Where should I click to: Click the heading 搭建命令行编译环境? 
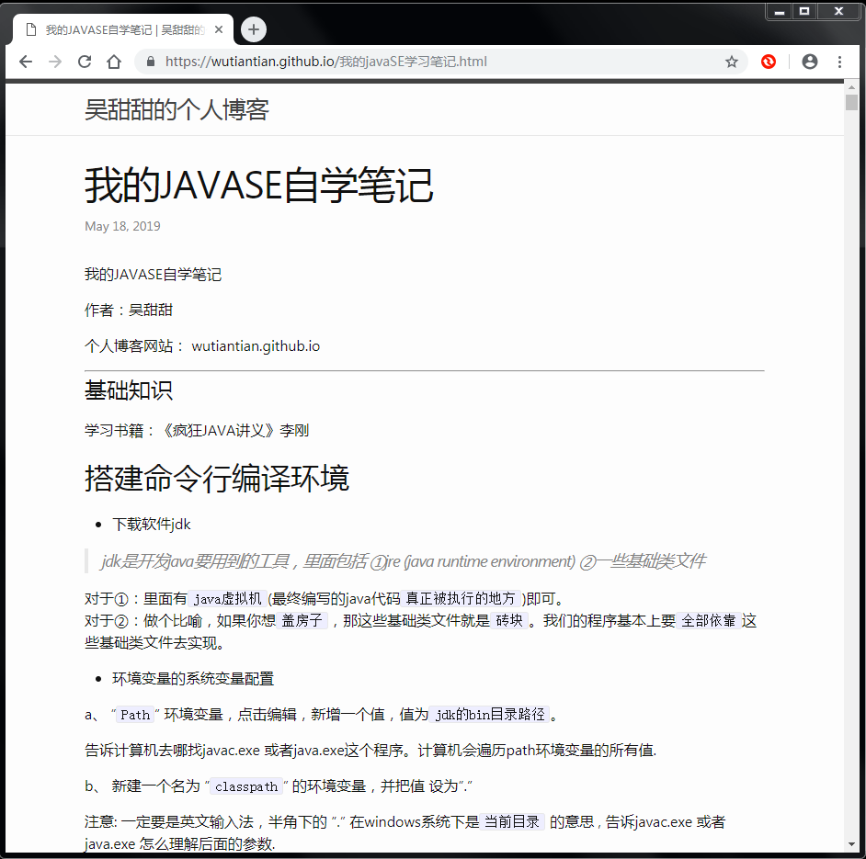217,478
